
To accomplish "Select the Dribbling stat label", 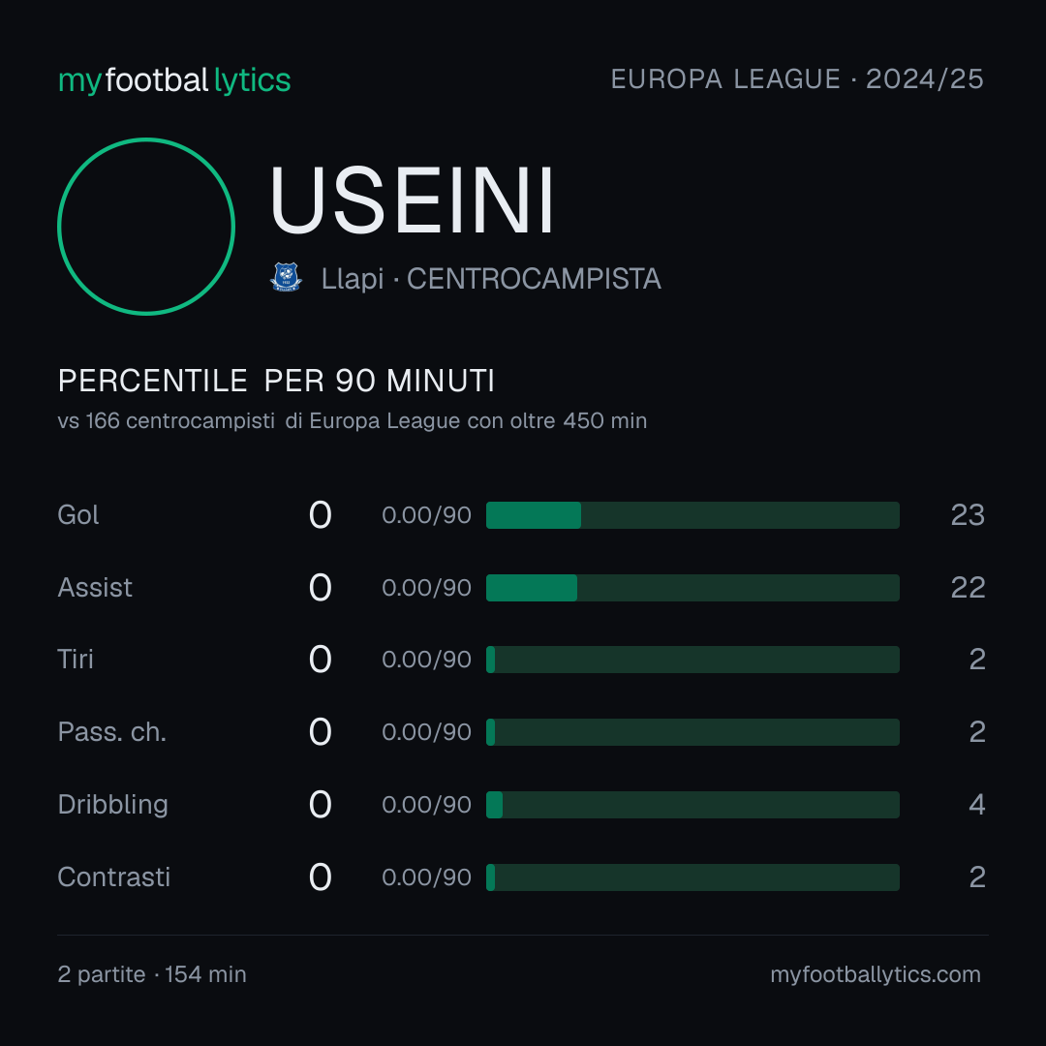I will click(112, 805).
